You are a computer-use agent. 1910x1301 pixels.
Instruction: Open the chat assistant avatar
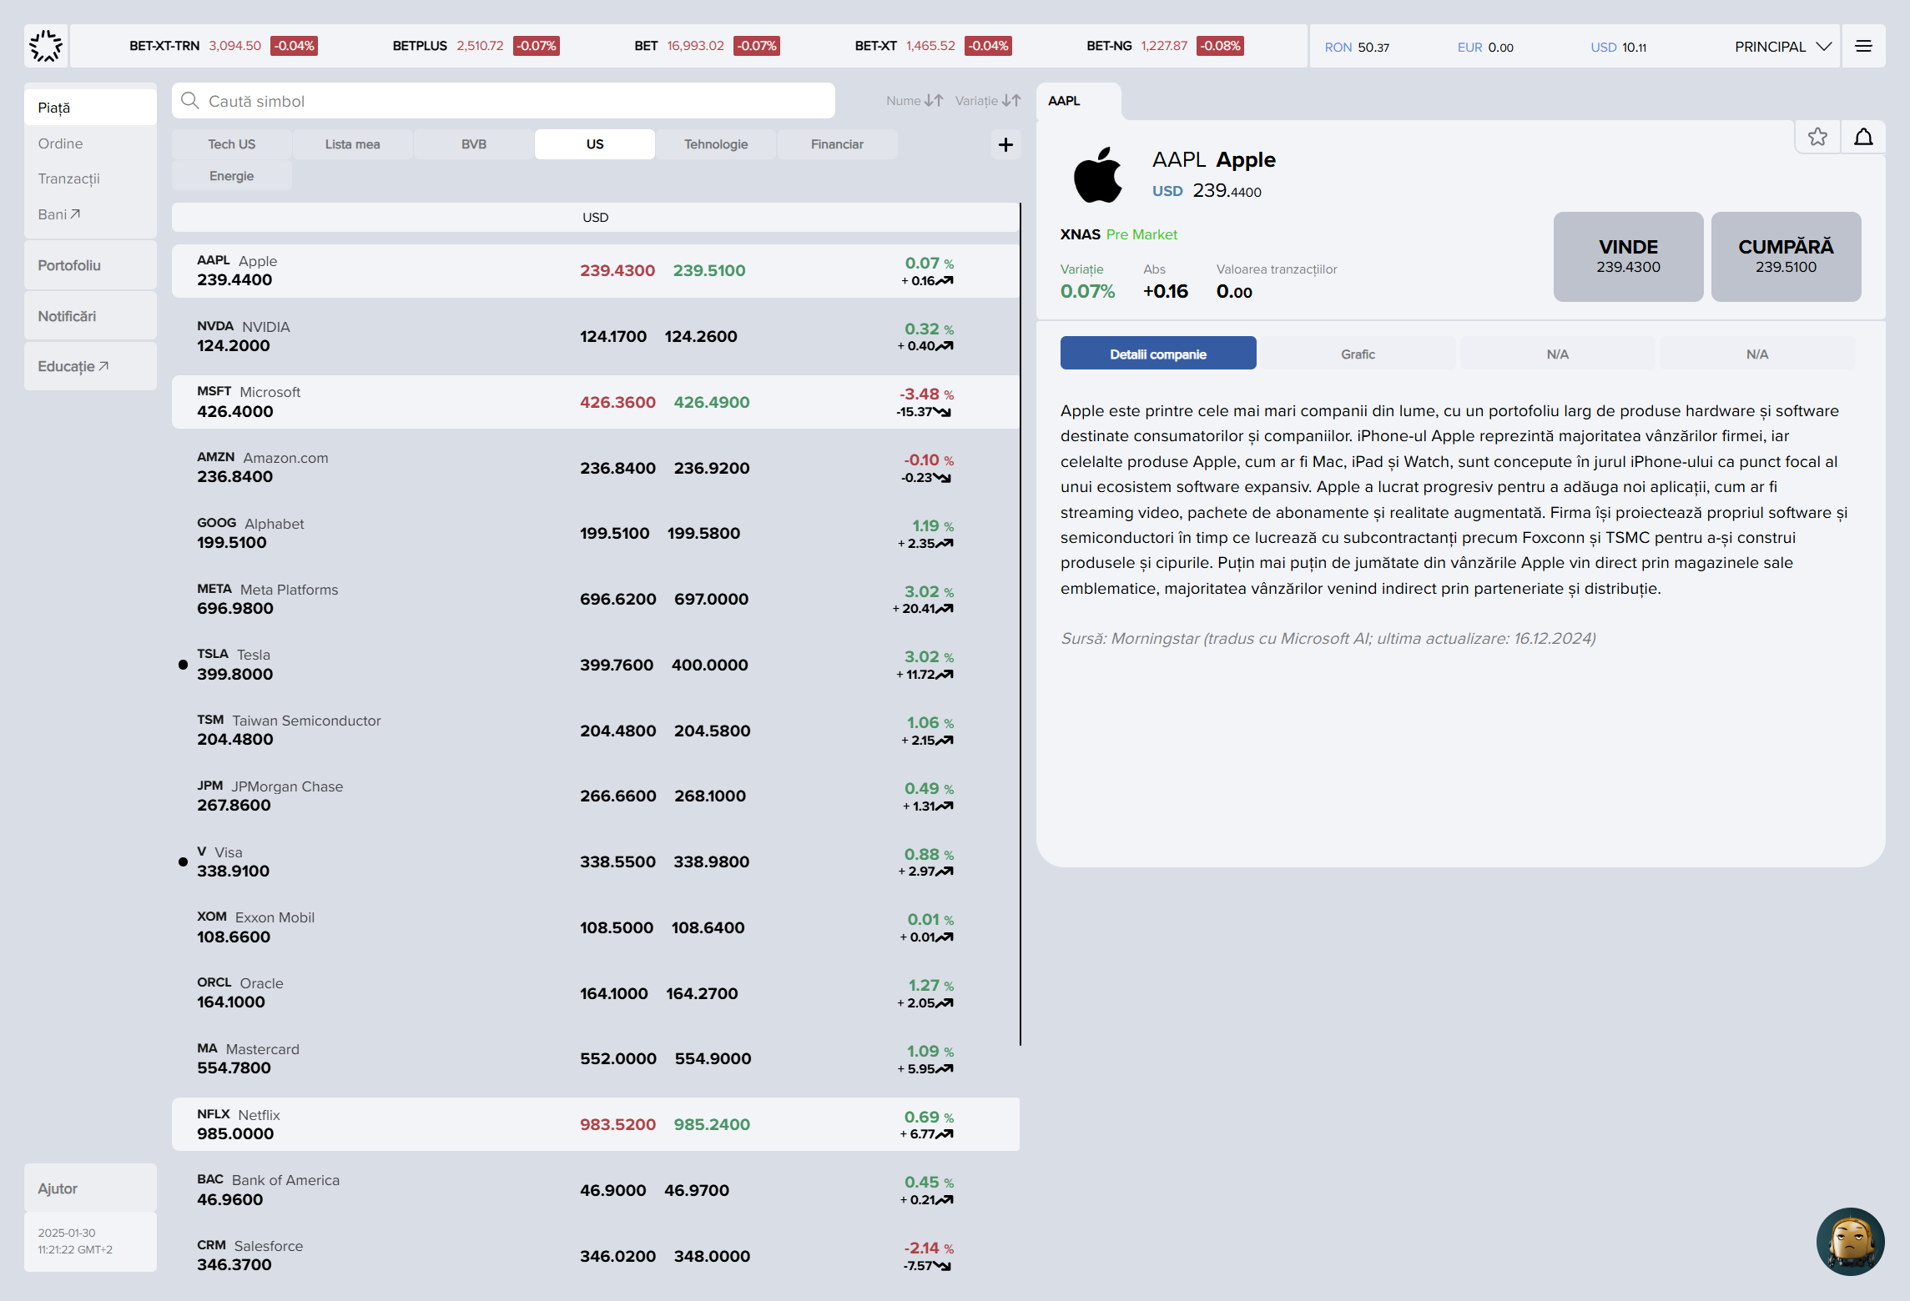tap(1850, 1241)
